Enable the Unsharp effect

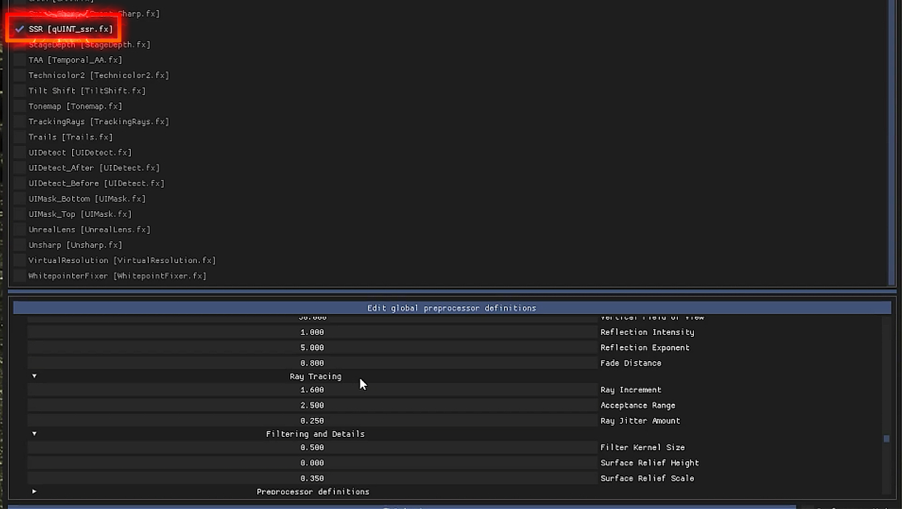click(20, 245)
